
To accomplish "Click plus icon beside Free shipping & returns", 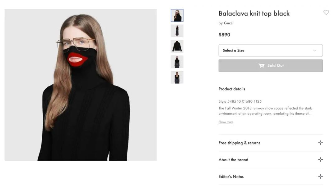I will [320, 143].
